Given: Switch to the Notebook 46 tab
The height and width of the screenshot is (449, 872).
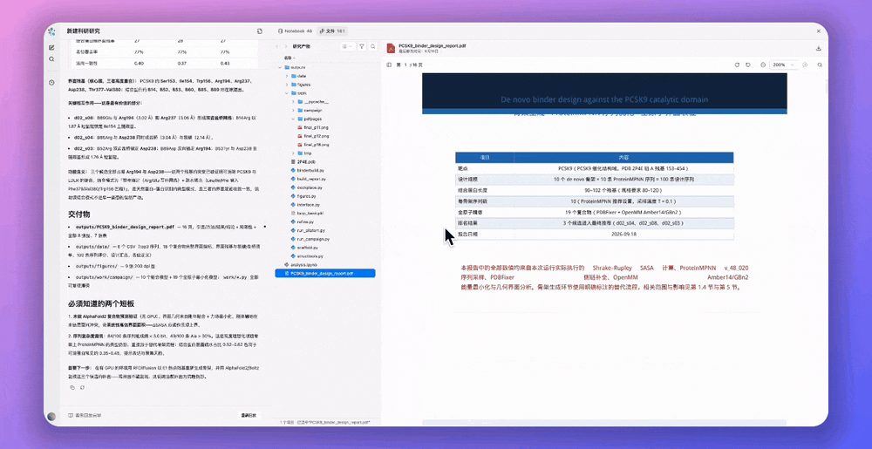Looking at the screenshot, I should click(295, 31).
